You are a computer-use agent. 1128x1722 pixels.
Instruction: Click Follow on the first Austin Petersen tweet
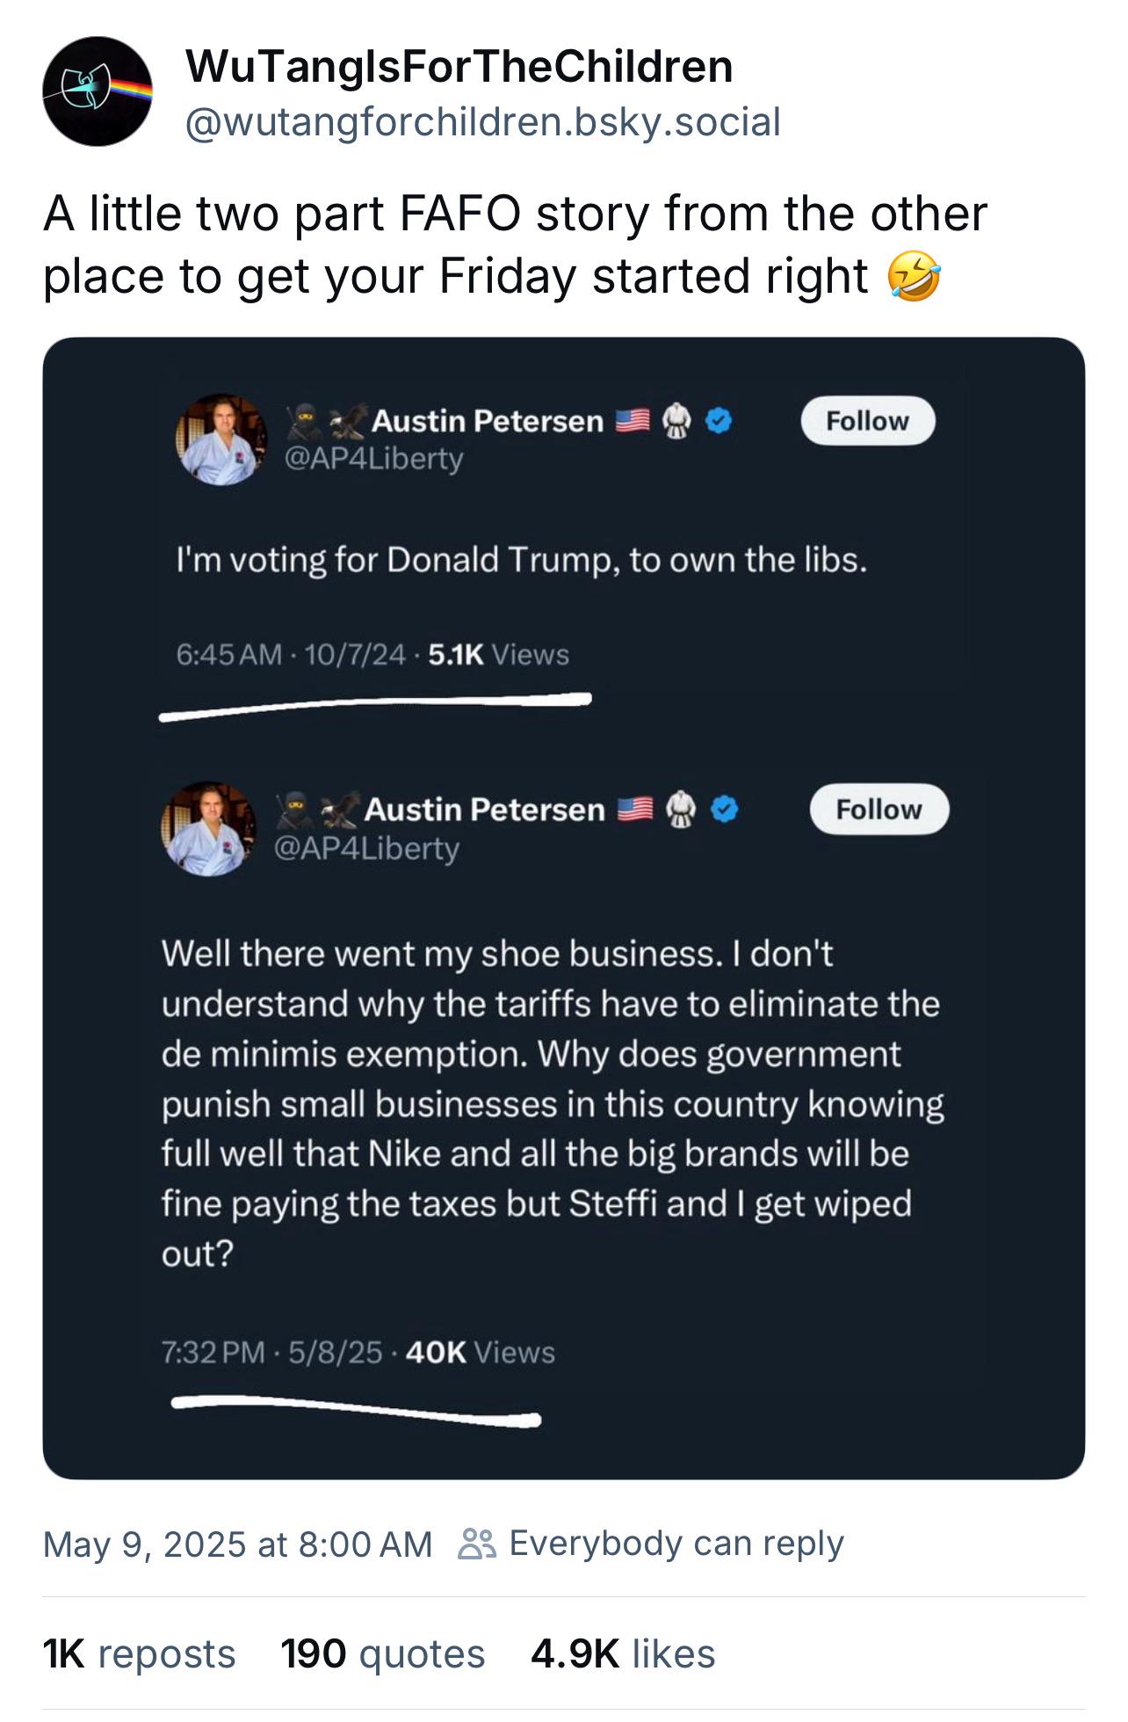[x=867, y=421]
